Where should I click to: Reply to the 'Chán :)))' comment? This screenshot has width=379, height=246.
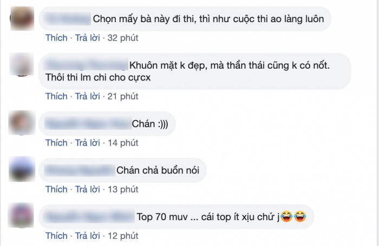pyautogui.click(x=88, y=143)
